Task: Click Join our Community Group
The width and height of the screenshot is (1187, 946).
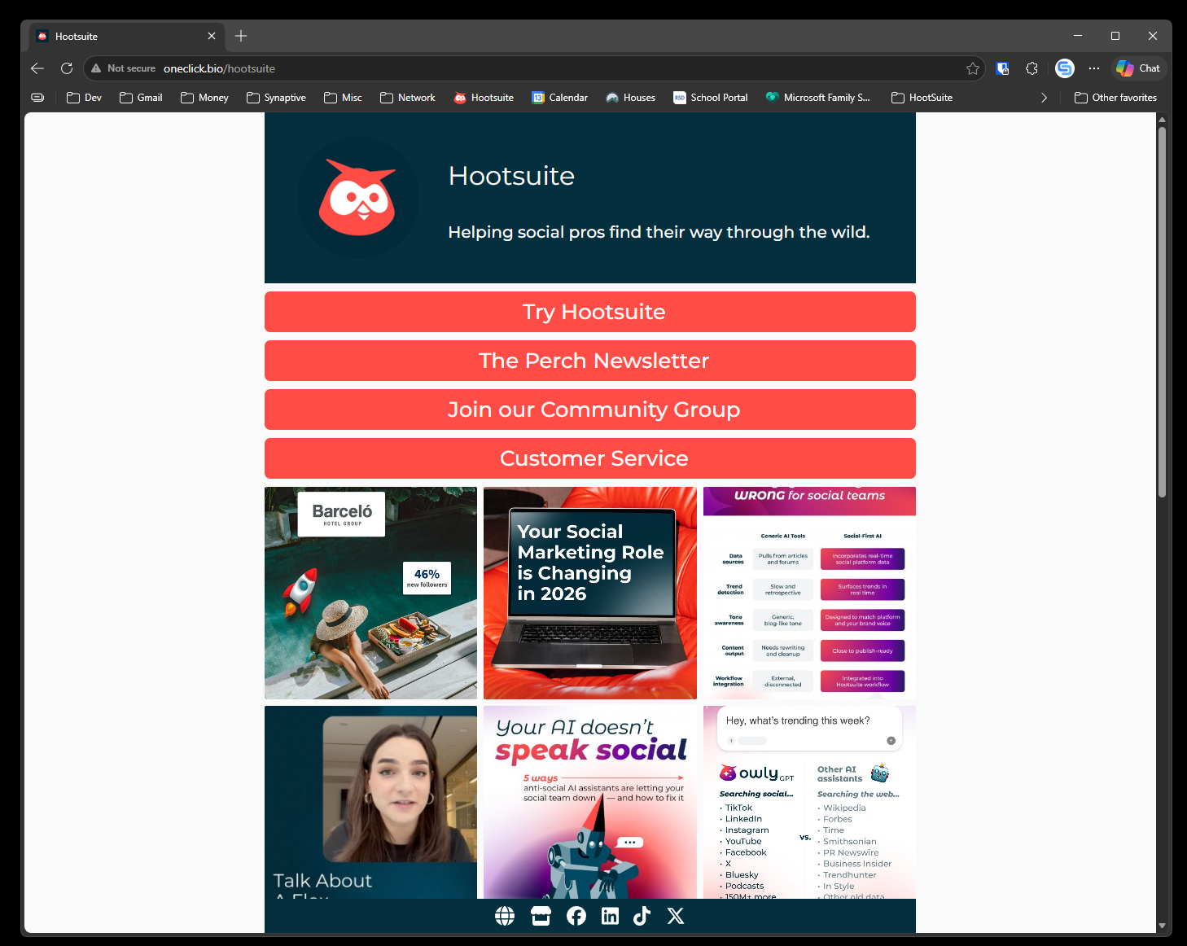Action: (590, 409)
